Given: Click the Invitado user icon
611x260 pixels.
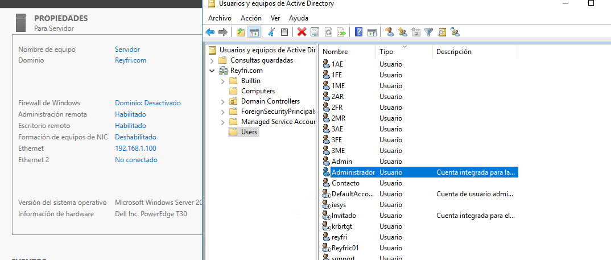Looking at the screenshot, I should 326,215.
